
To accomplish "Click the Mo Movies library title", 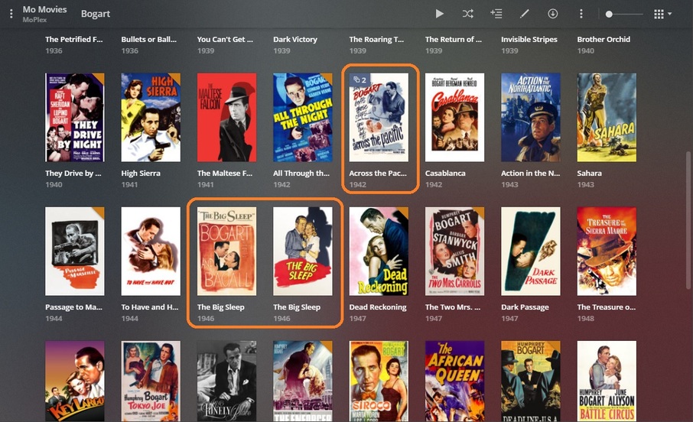I will 44,9.
